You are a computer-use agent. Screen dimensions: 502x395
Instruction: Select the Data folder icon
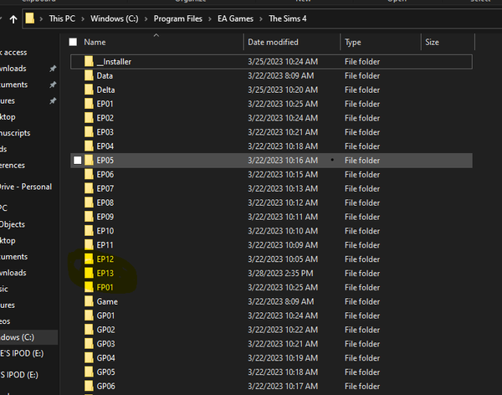tap(89, 75)
